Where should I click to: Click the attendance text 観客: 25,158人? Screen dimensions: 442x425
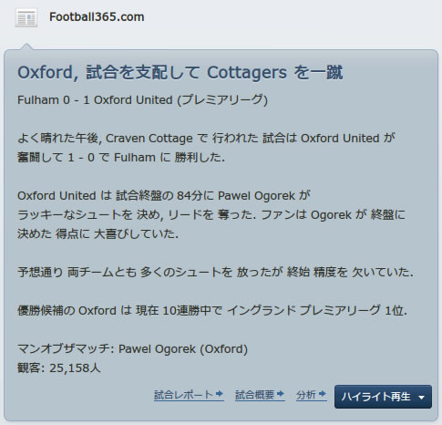point(59,368)
